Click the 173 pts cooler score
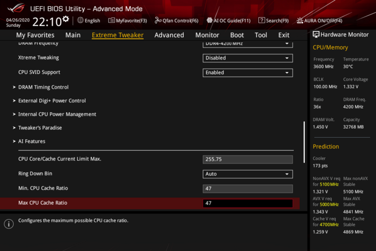The width and height of the screenshot is (376, 251). (x=320, y=166)
